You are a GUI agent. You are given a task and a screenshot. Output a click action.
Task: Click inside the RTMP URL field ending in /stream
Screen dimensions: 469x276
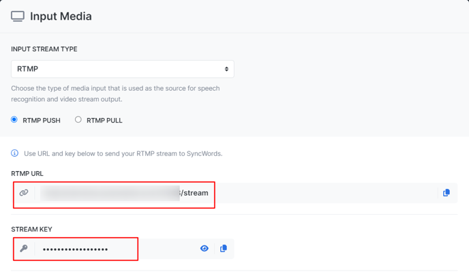point(236,193)
